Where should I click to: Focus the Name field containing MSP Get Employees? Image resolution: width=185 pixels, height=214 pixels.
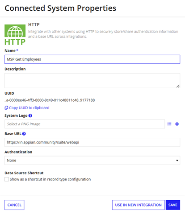coord(92,59)
